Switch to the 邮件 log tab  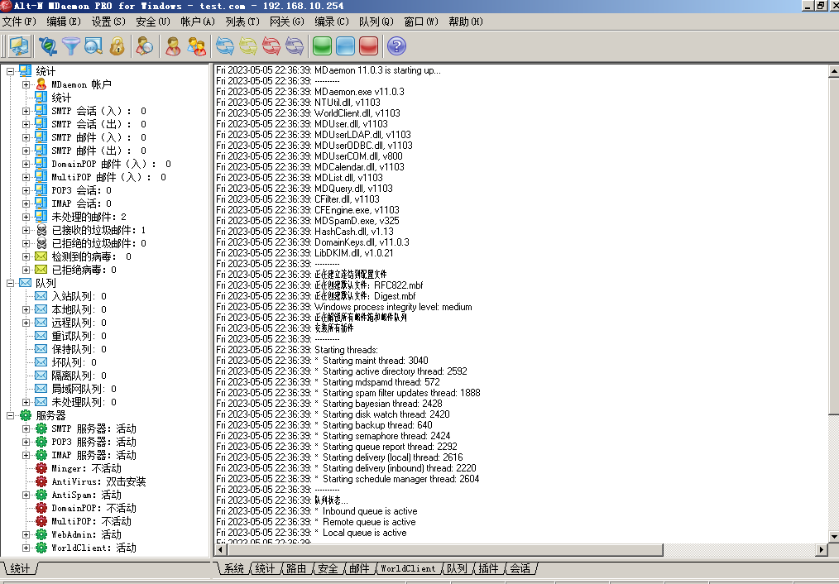(359, 568)
